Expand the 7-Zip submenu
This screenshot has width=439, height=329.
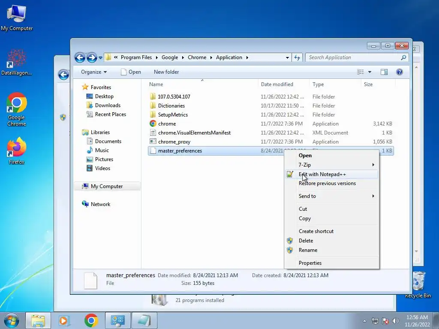pos(331,165)
